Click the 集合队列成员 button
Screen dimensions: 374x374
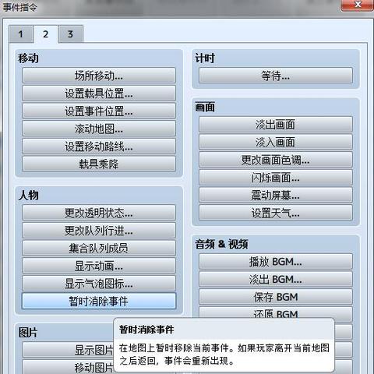pos(99,248)
